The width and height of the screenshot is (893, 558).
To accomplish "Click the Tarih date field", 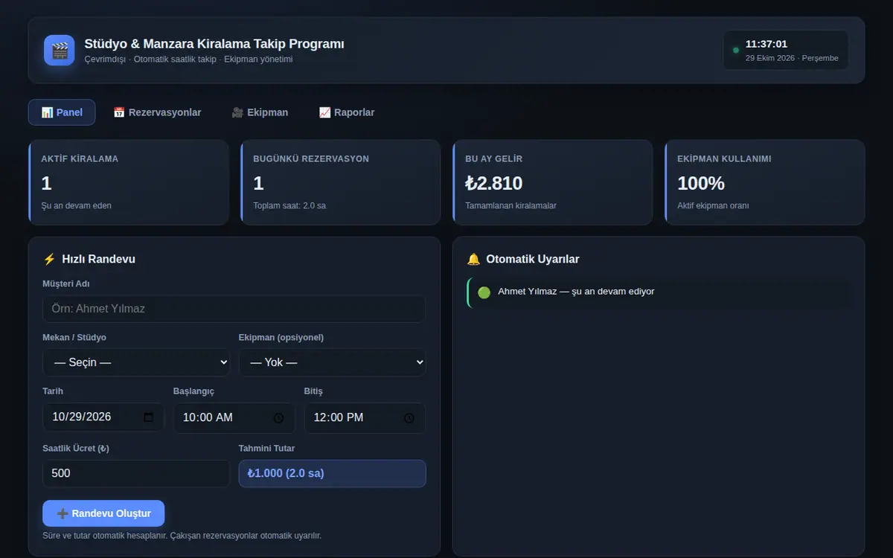I will click(x=103, y=417).
